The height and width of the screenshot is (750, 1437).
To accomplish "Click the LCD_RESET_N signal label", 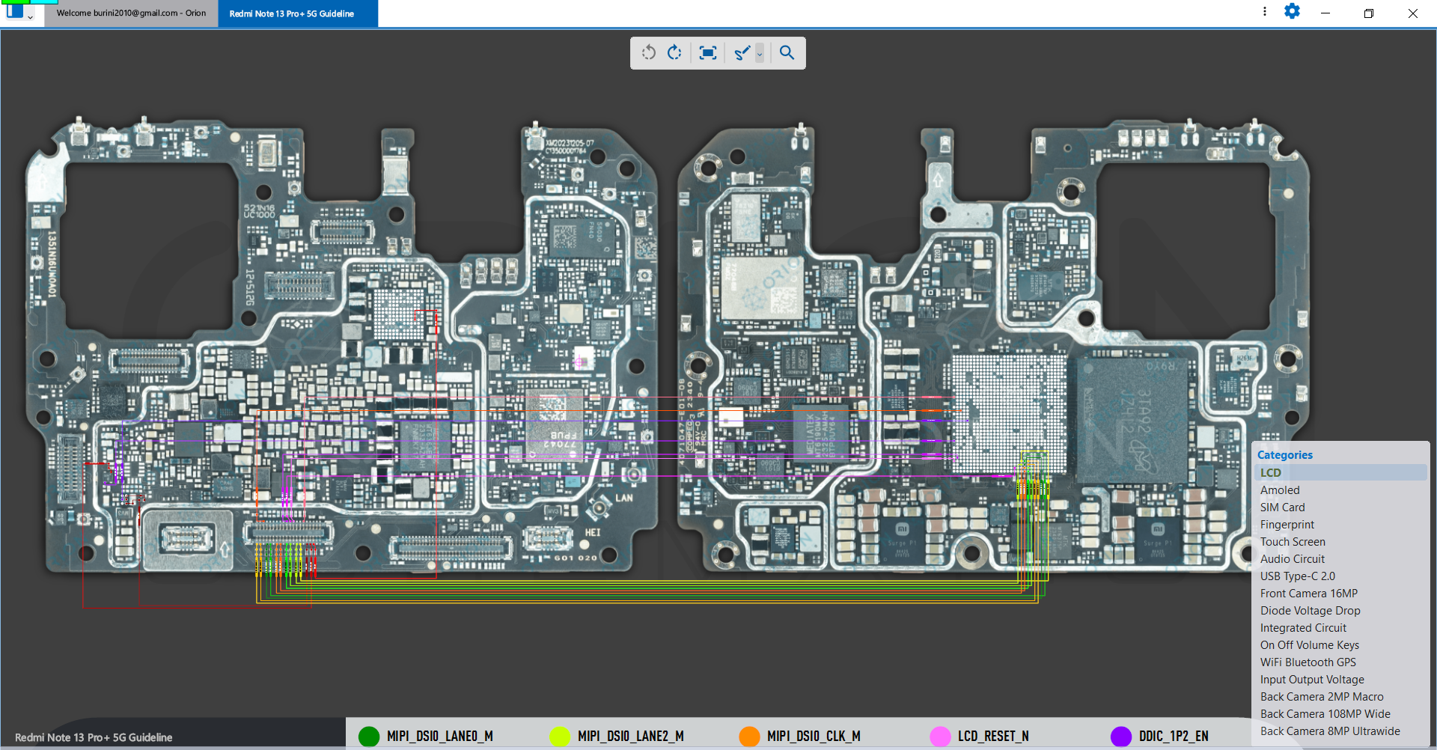I will [993, 736].
